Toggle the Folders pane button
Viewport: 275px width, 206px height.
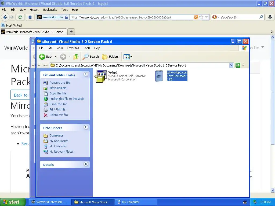click(x=110, y=57)
